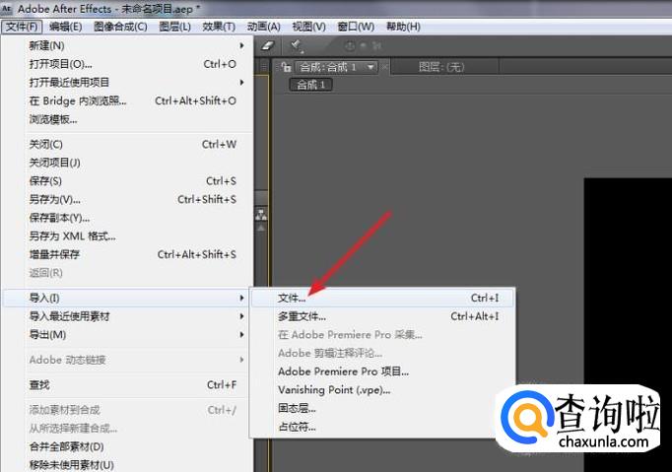The image size is (672, 472).
Task: Select 文件... in the Import submenu
Action: (382, 298)
